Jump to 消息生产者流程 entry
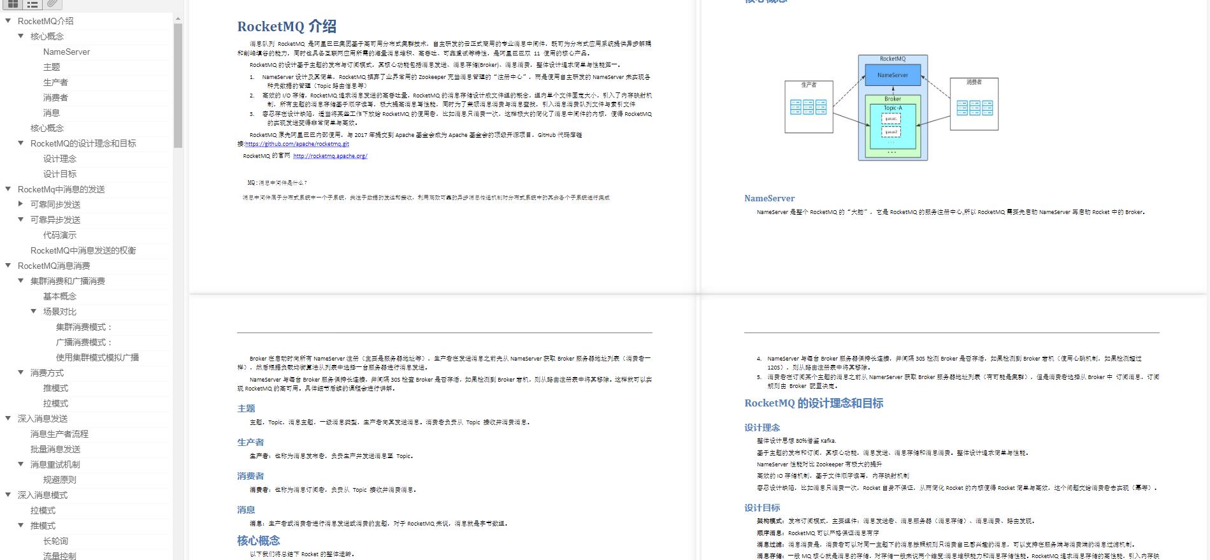This screenshot has height=560, width=1210. click(59, 434)
